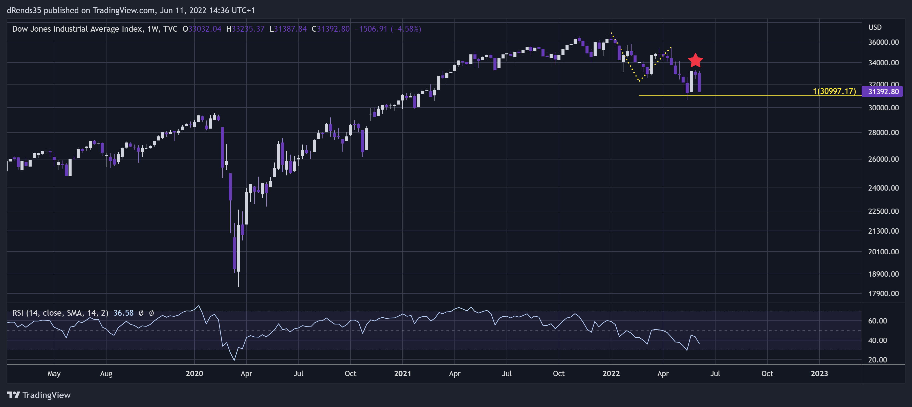Click the 2022 time axis label
Screen dimensions: 912x407
[x=611, y=373]
